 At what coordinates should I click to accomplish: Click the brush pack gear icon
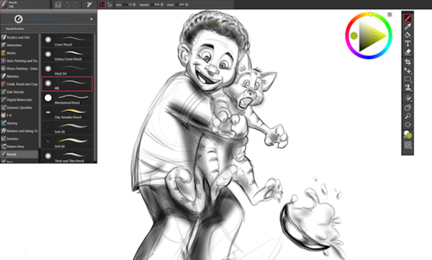coord(19,19)
